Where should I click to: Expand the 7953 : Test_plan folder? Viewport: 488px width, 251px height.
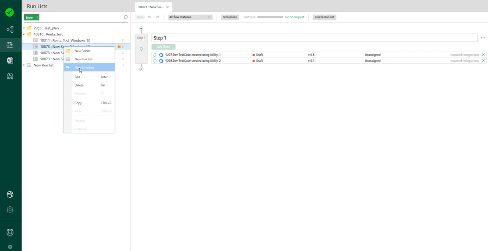[24, 28]
